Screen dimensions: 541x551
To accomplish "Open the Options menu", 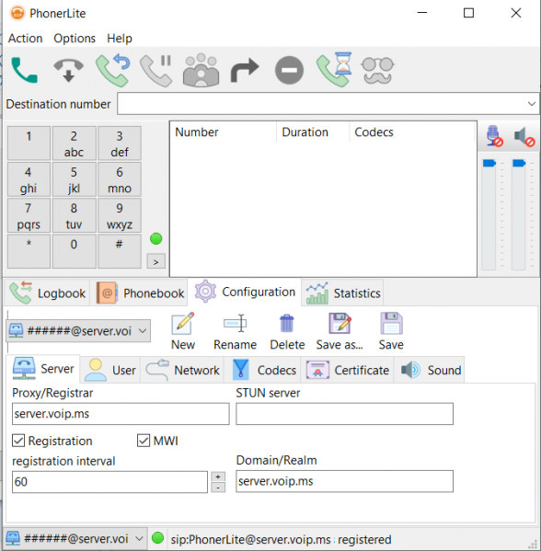I will (x=75, y=38).
